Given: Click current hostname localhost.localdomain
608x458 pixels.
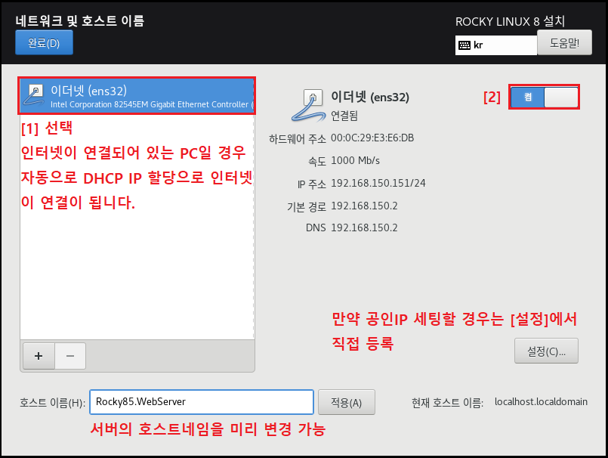Looking at the screenshot, I should 541,402.
